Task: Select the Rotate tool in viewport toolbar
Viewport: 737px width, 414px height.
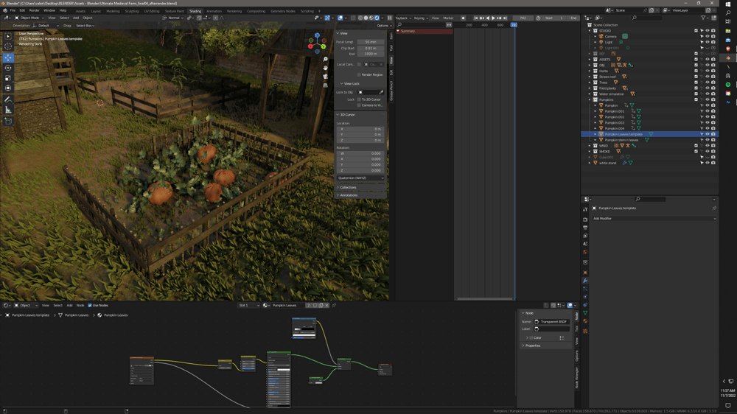Action: 8,68
